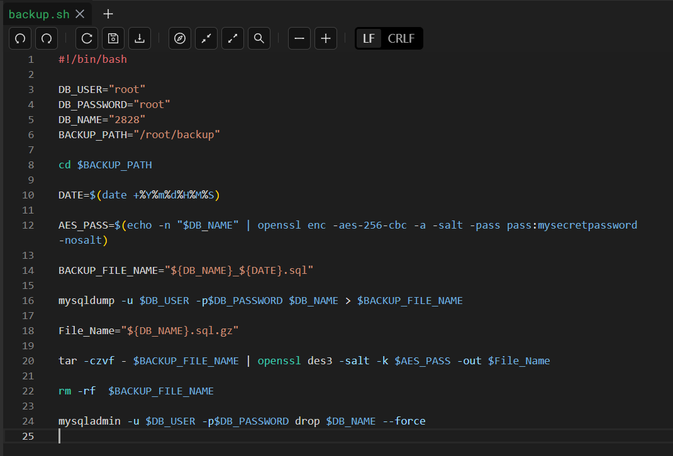Expand editor with outward arrows icon

[233, 38]
